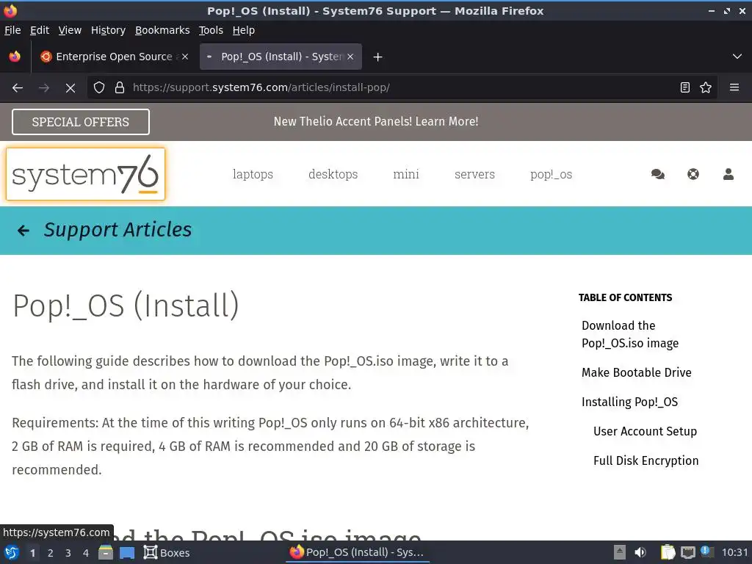Image resolution: width=752 pixels, height=564 pixels.
Task: Open the volume speaker tray icon
Action: tap(640, 552)
